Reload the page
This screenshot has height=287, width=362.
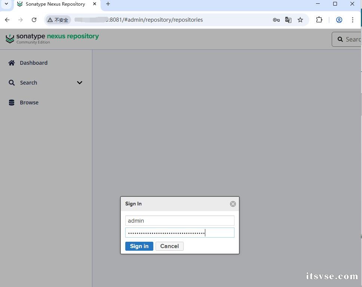tap(34, 20)
